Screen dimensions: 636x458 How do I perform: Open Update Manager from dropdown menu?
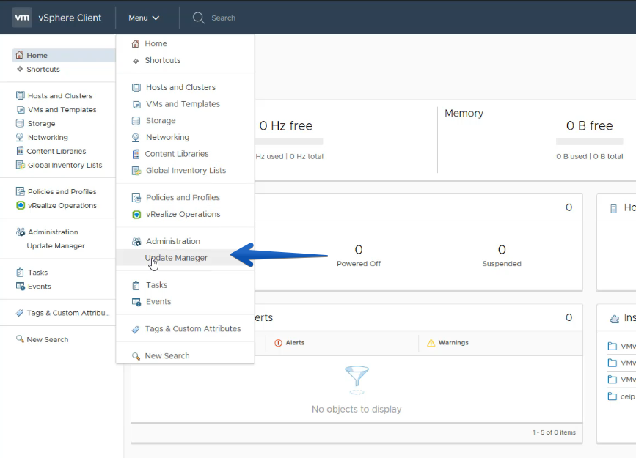tap(185, 258)
